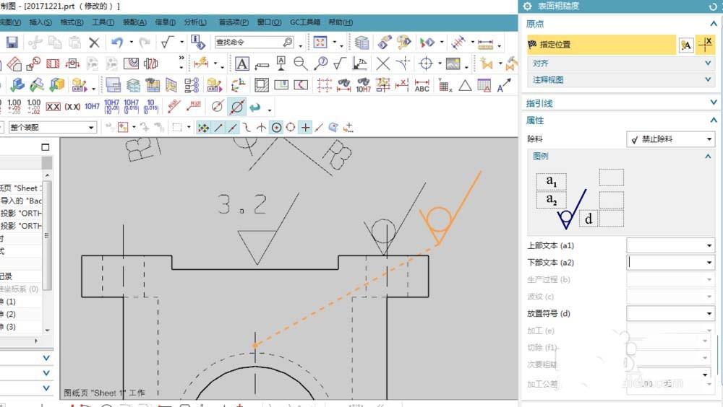The height and width of the screenshot is (407, 723).
Task: Click the surface roughness check symbol in top toolbar
Action: click(x=166, y=43)
